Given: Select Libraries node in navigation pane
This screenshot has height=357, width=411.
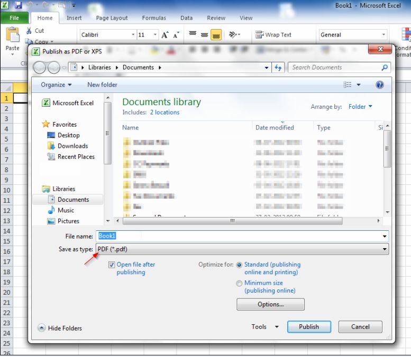Looking at the screenshot, I should [59, 189].
